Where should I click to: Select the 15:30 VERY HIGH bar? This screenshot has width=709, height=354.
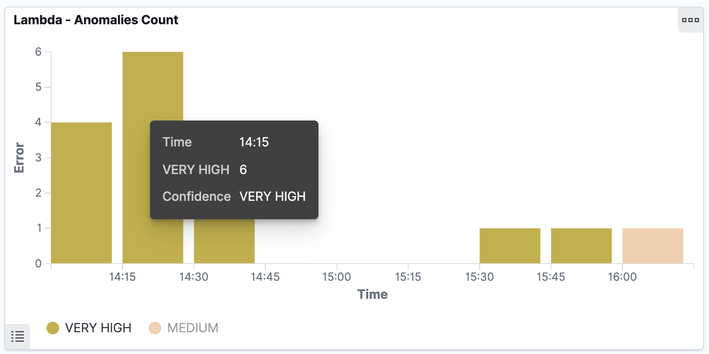click(x=510, y=246)
